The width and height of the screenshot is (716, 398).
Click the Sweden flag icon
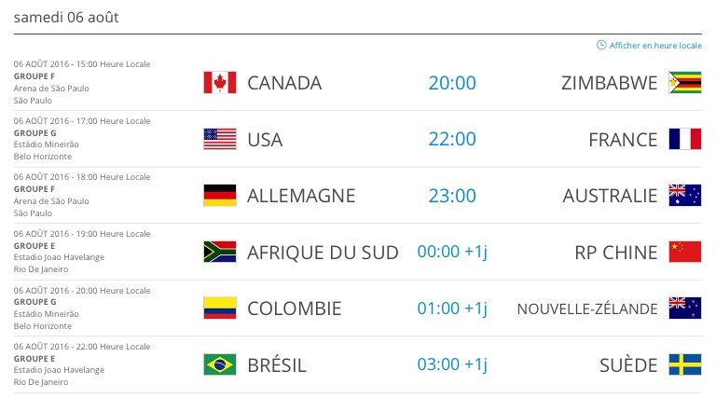[x=685, y=364]
